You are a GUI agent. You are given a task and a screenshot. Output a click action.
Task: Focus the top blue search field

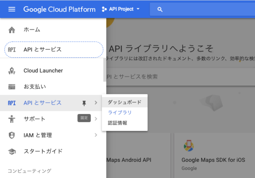point(202,9)
